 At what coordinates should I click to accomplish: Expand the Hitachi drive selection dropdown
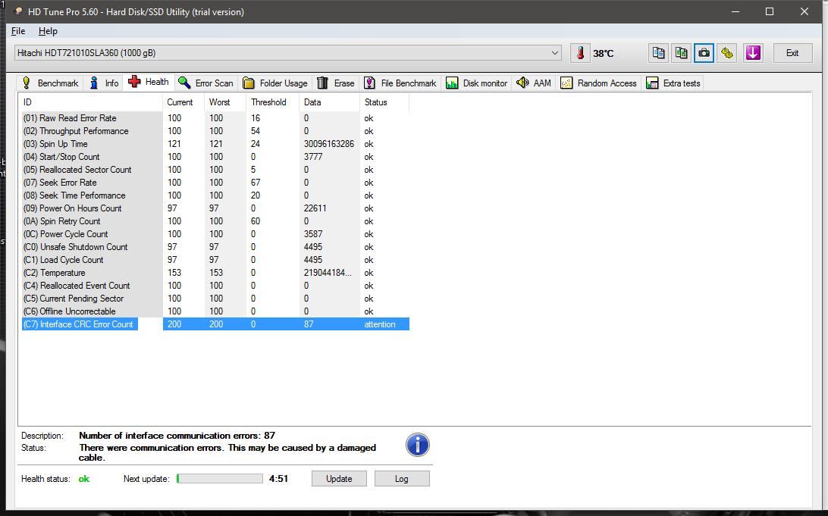pos(288,53)
